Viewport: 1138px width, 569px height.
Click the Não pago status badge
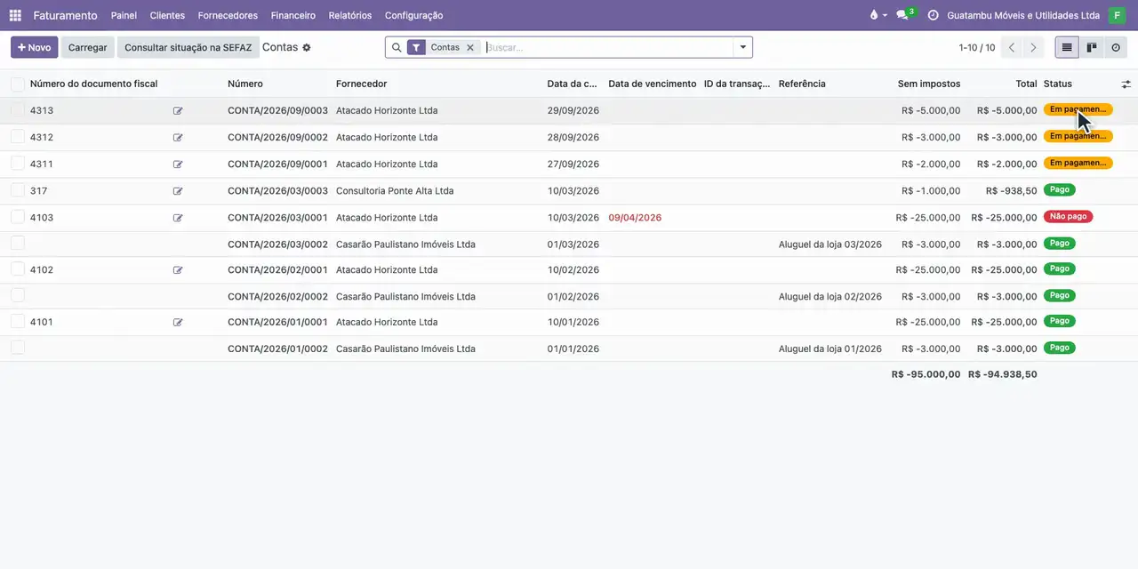[x=1068, y=216]
